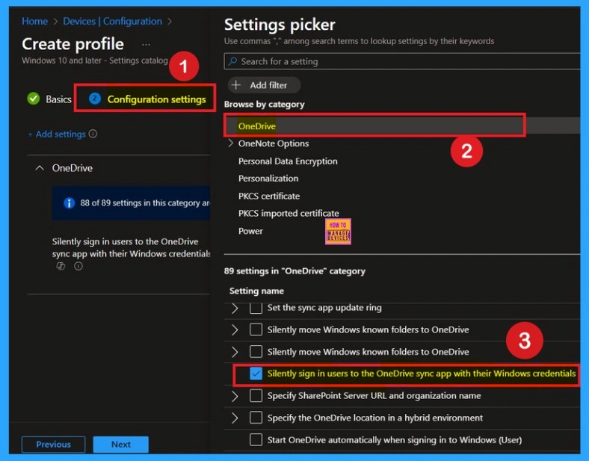
Task: Click the Add settings info icon
Action: [x=93, y=134]
